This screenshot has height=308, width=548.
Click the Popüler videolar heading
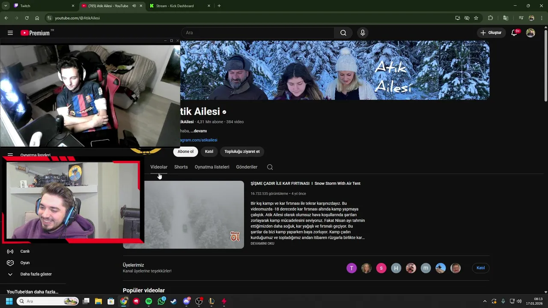point(144,290)
